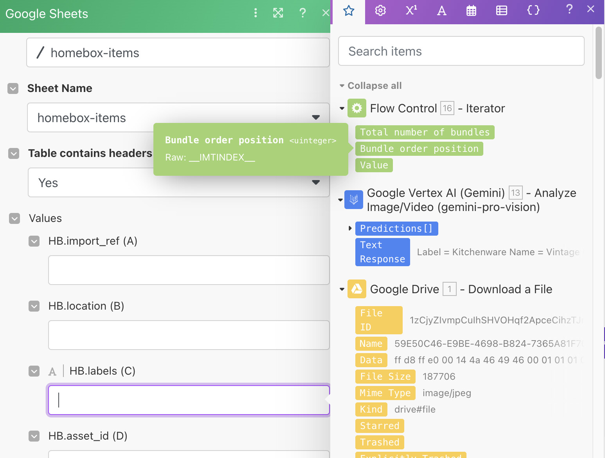Click the text type icon beside HB.labels

click(52, 371)
